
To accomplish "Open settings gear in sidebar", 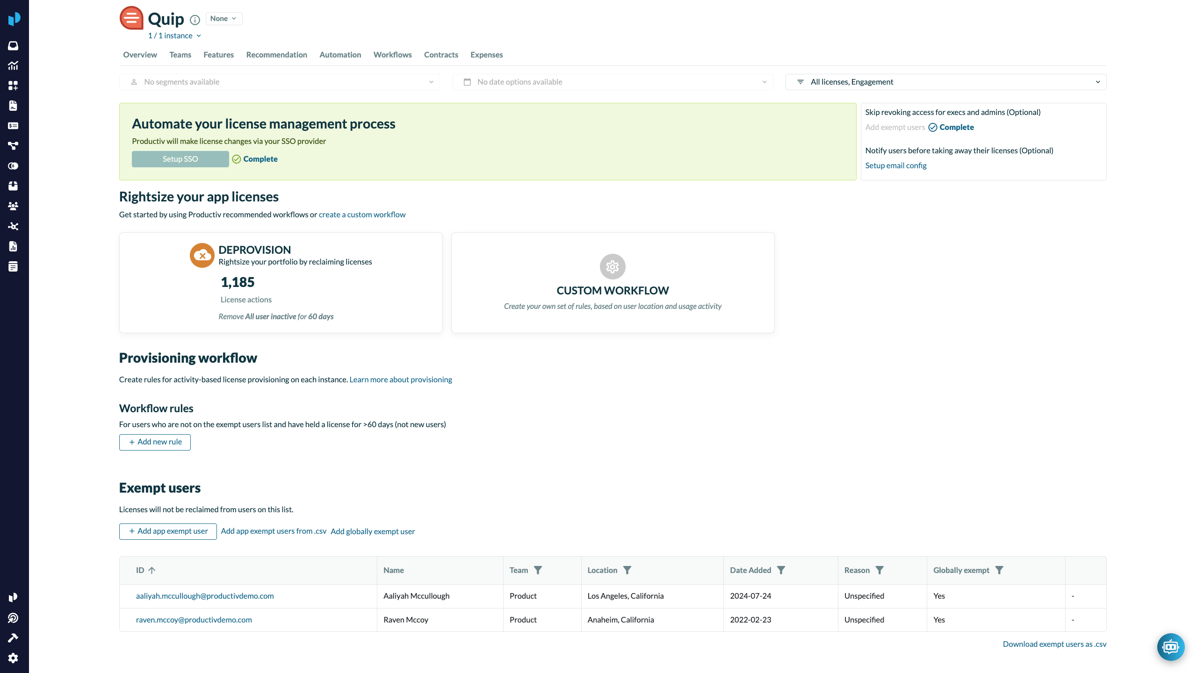I will (x=13, y=658).
